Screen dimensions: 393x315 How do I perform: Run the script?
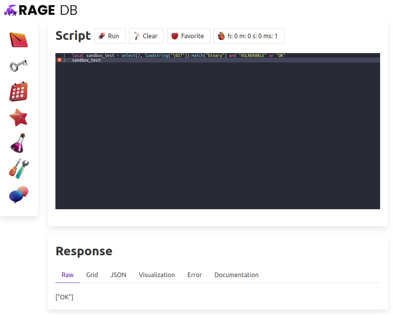pyautogui.click(x=109, y=36)
